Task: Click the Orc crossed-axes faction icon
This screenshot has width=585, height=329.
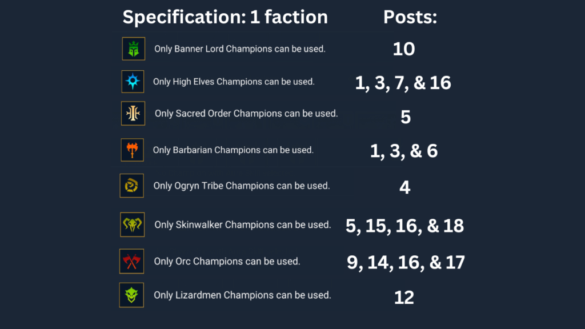Action: pos(132,261)
